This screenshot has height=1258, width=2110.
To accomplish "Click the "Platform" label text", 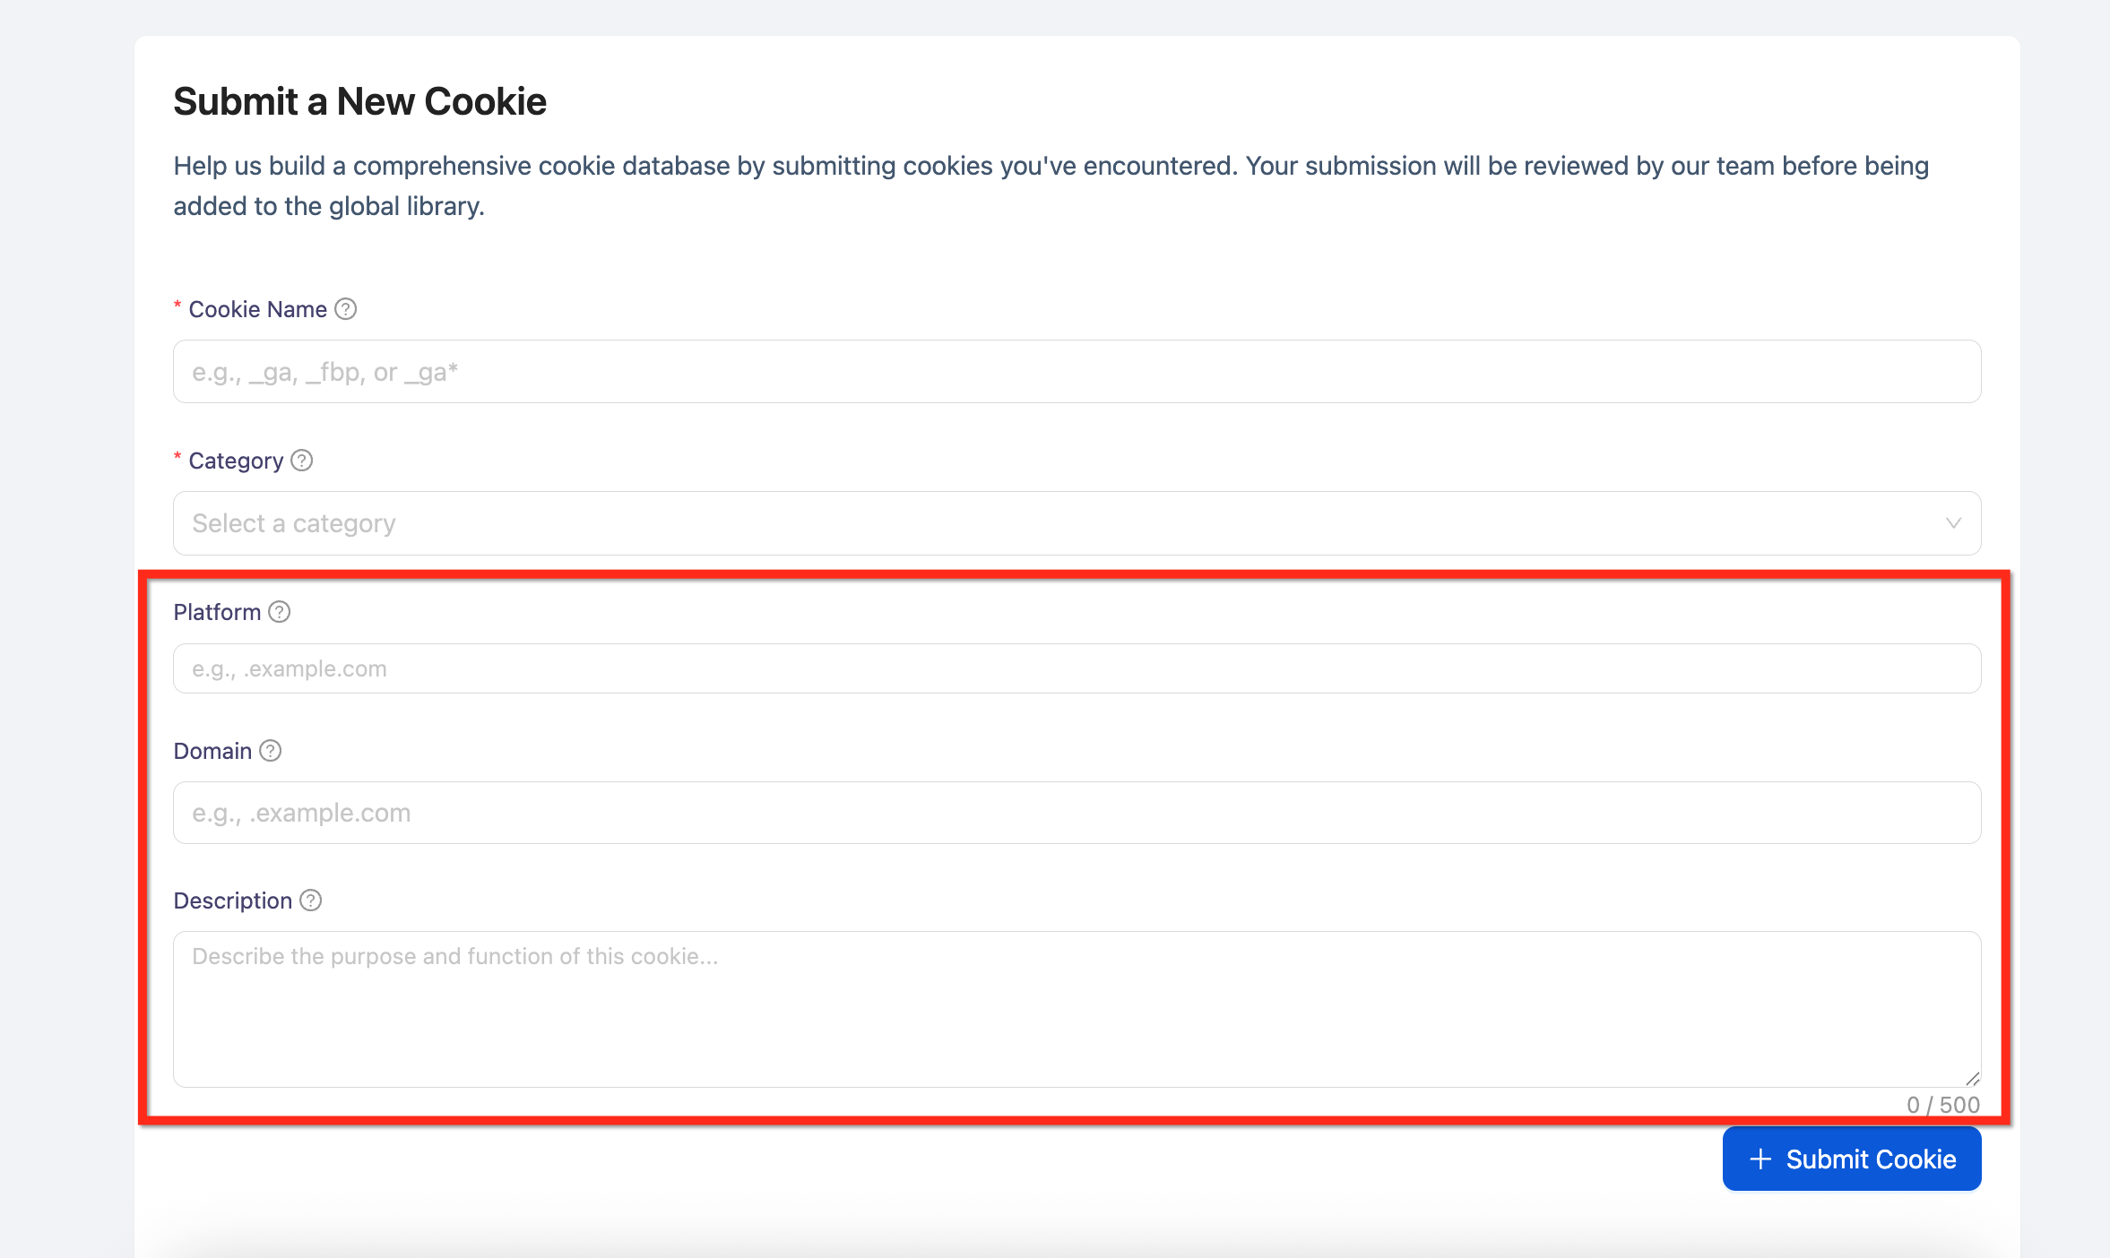I will (217, 612).
